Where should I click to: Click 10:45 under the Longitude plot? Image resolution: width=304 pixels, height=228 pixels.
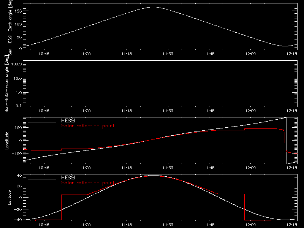[44, 168]
